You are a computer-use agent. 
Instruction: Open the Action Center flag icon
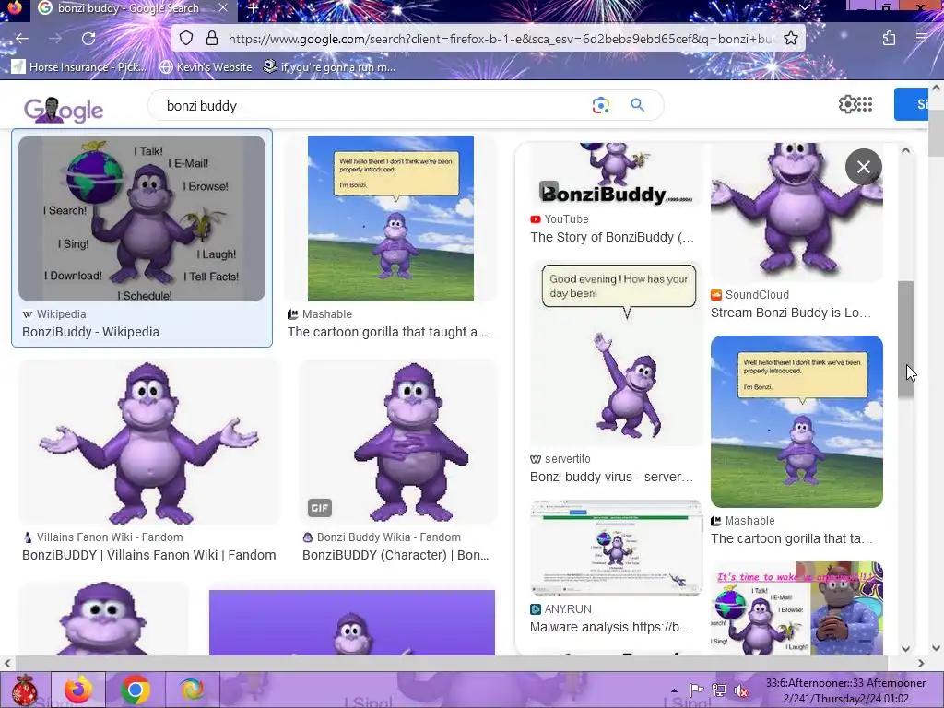pyautogui.click(x=697, y=690)
